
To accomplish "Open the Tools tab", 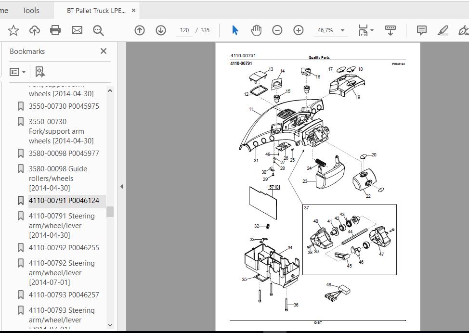I will [x=31, y=10].
